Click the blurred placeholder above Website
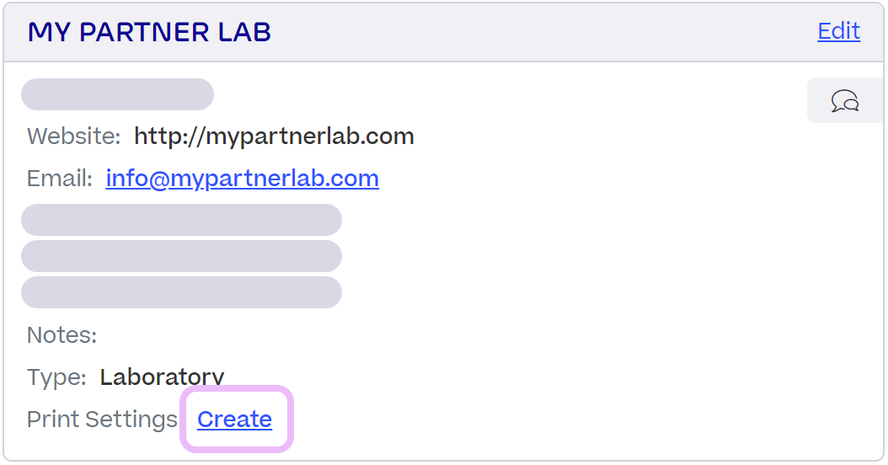The height and width of the screenshot is (465, 888). (x=117, y=94)
